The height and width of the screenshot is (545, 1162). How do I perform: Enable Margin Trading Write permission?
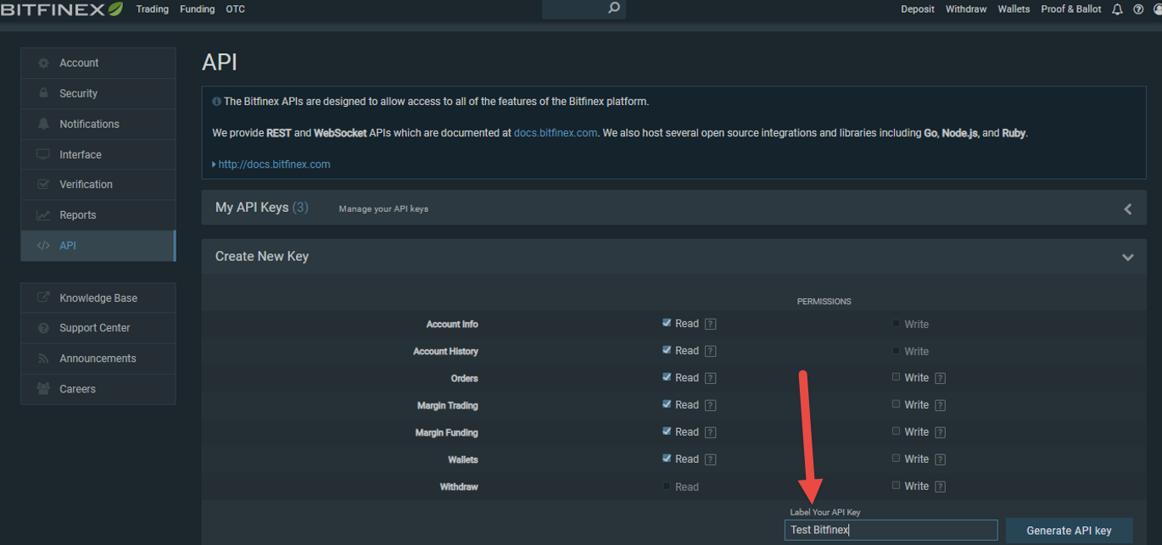[896, 404]
